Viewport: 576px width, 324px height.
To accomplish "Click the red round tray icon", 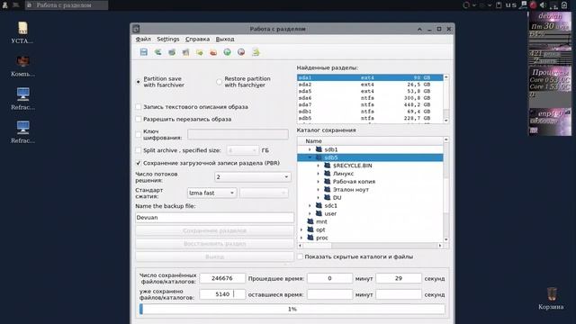I will tap(533, 5).
